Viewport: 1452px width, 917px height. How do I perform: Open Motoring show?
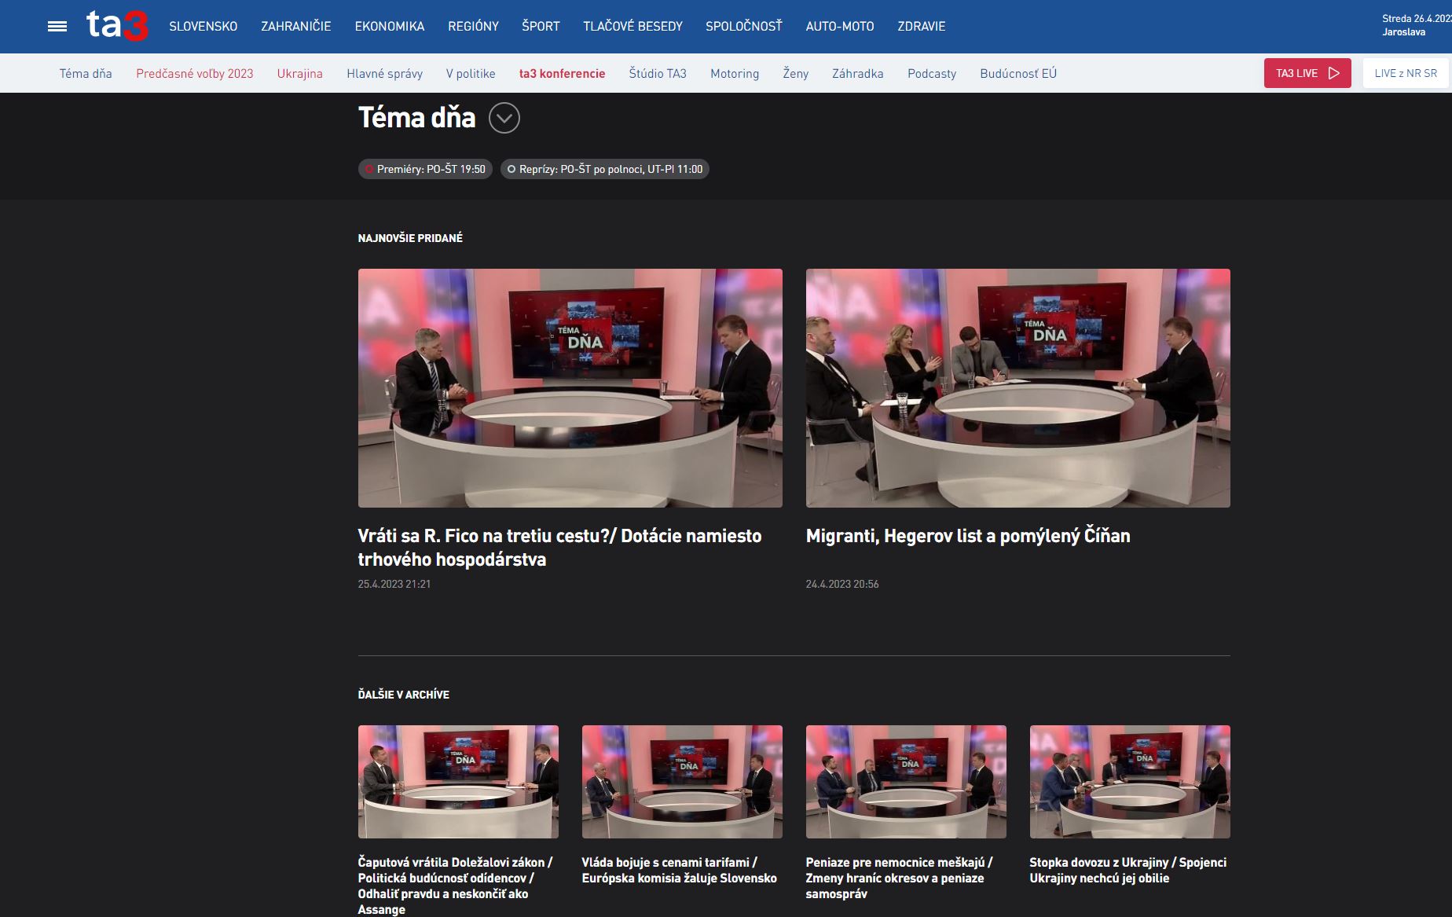735,73
